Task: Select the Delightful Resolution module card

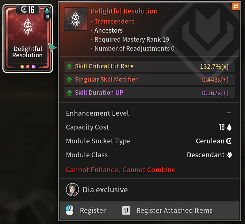Action: coord(28,38)
